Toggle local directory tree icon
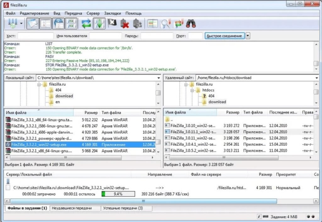 [46, 24]
